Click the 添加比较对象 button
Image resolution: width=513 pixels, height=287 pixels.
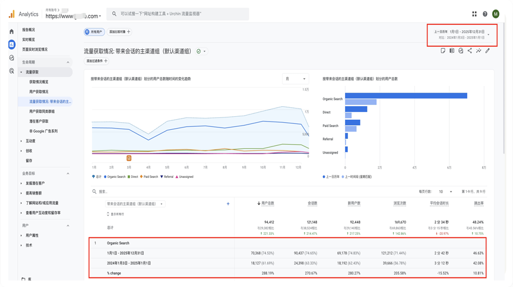(120, 32)
